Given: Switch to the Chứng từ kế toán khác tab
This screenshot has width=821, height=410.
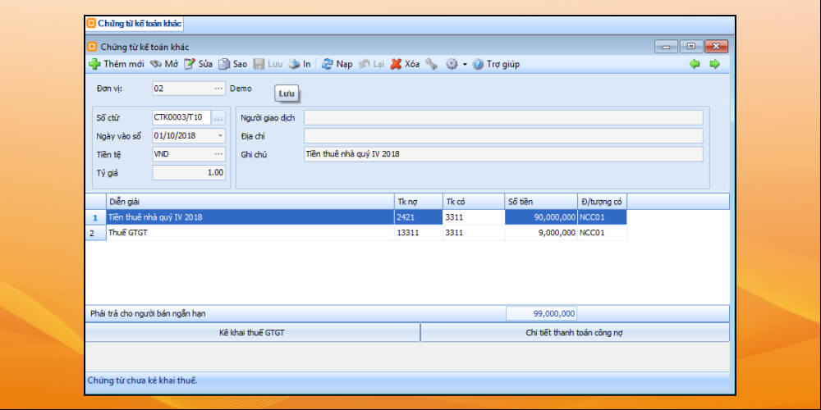Looking at the screenshot, I should pyautogui.click(x=134, y=24).
